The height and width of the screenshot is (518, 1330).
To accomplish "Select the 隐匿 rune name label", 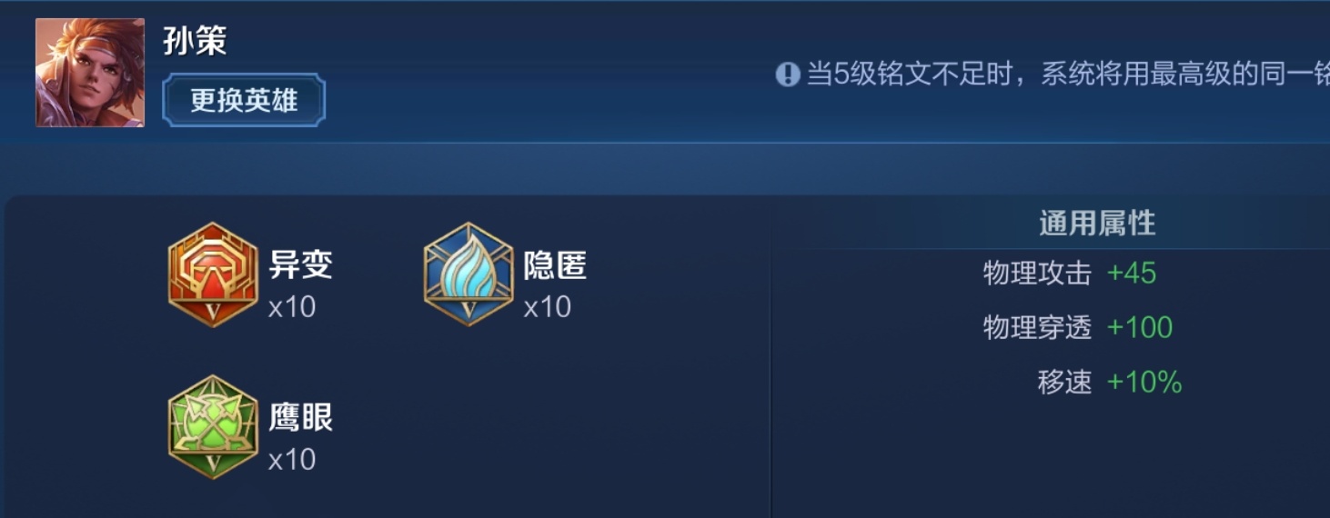I will (556, 265).
